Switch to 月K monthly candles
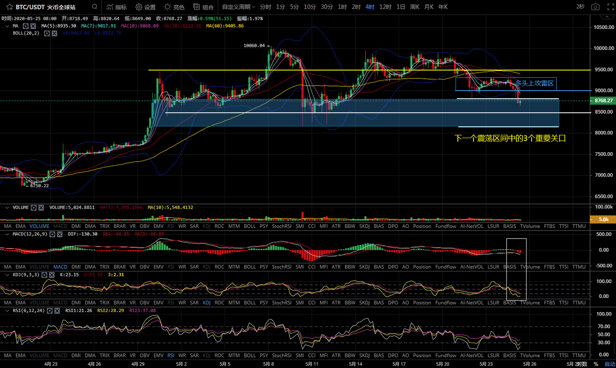This screenshot has width=616, height=368. coord(429,7)
